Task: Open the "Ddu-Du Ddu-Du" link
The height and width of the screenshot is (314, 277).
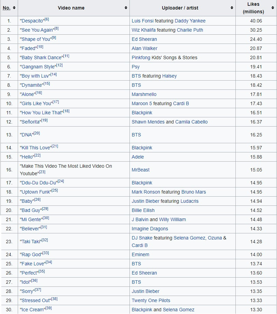Action: coord(39,183)
